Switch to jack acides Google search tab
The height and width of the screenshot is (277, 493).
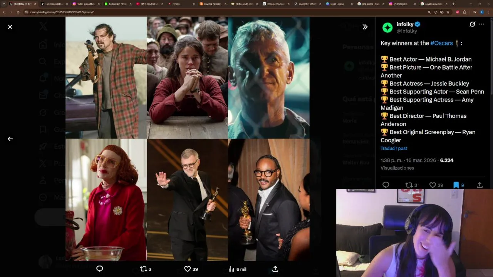click(x=370, y=4)
